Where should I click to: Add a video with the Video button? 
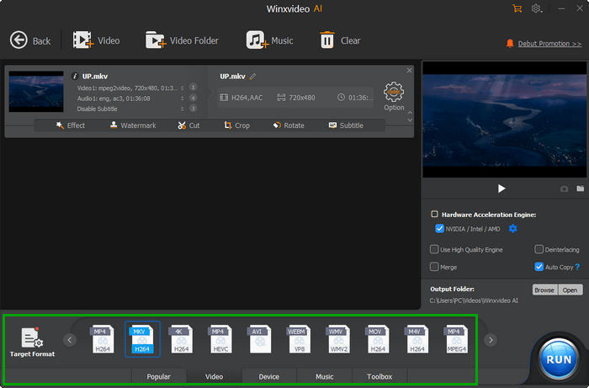pos(96,40)
